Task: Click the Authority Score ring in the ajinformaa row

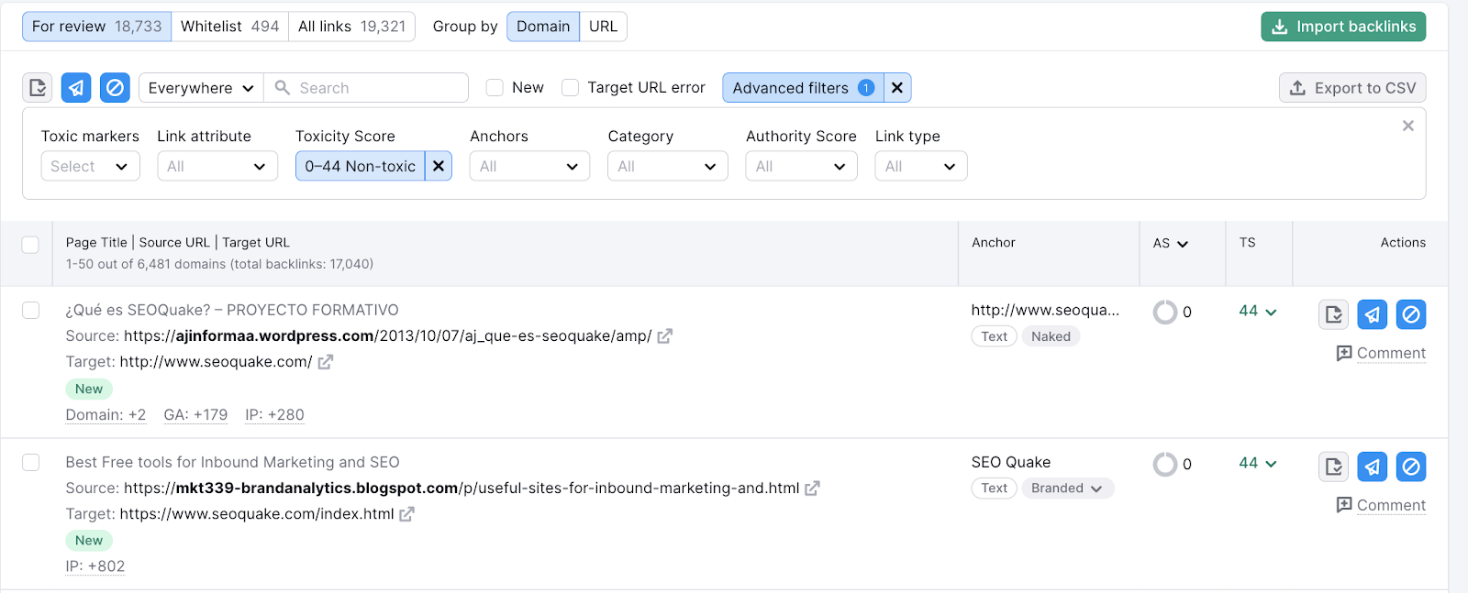Action: (x=1165, y=313)
